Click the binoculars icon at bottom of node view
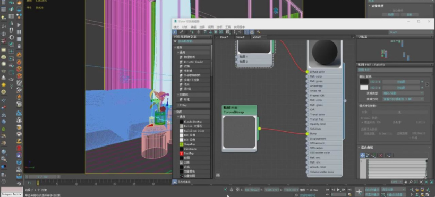The image size is (435, 197). click(218, 175)
